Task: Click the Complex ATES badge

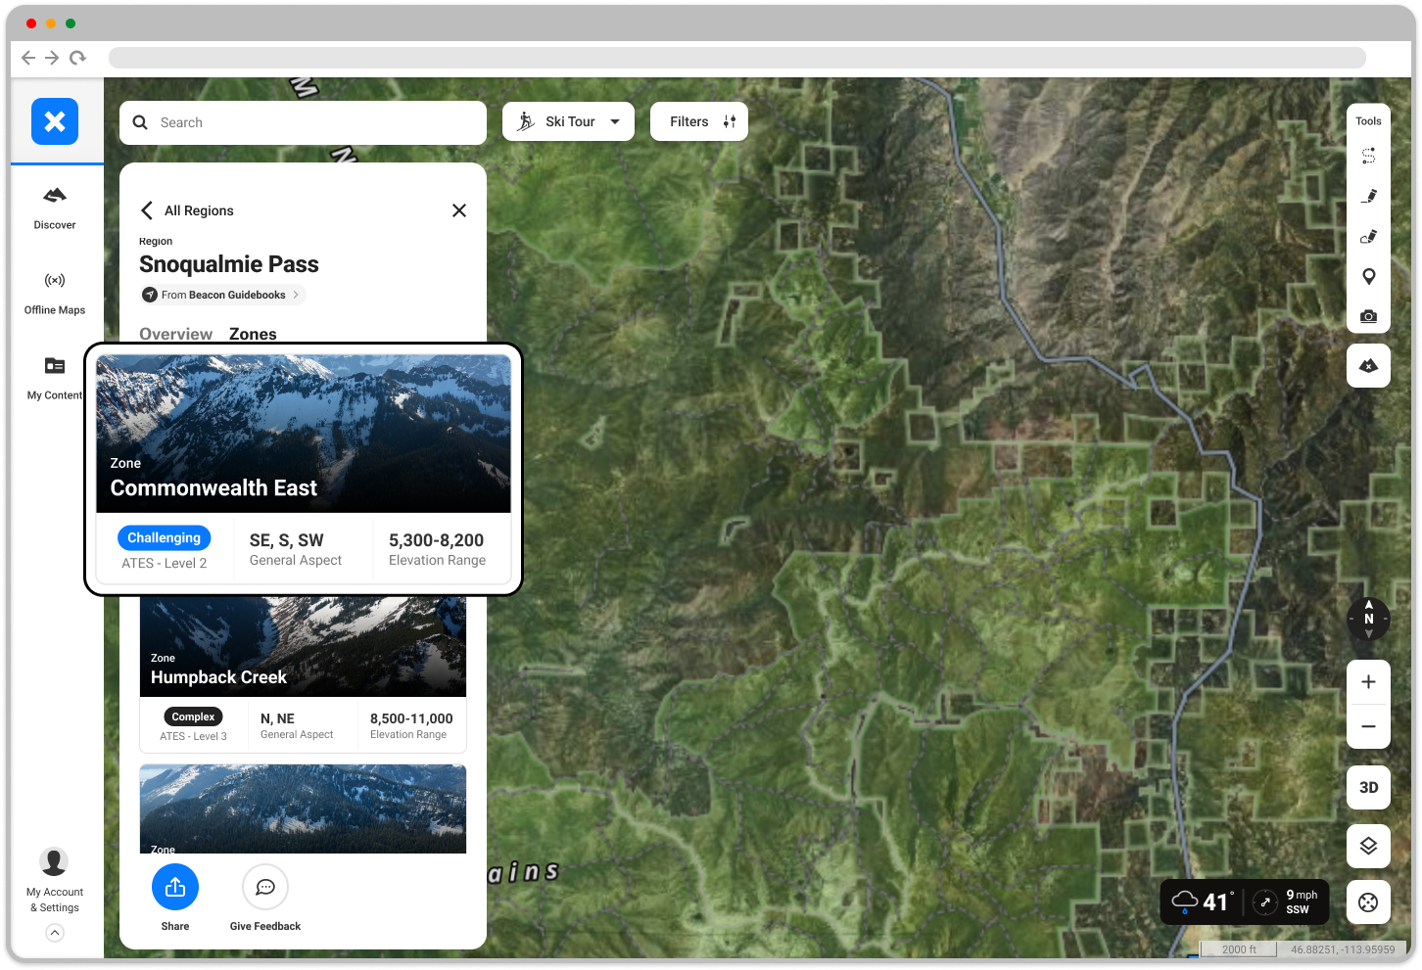Action: point(193,716)
